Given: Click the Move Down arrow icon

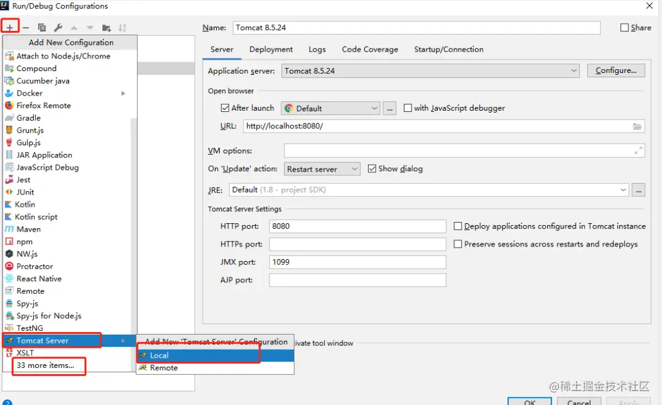Looking at the screenshot, I should pyautogui.click(x=90, y=28).
